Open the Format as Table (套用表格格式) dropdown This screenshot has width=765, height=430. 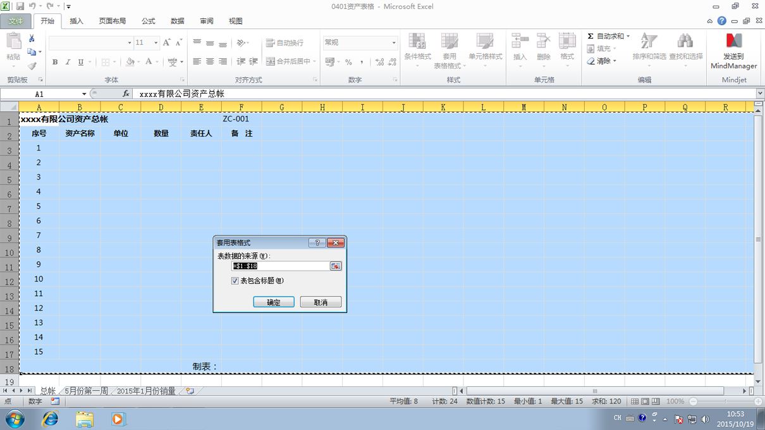coord(450,51)
